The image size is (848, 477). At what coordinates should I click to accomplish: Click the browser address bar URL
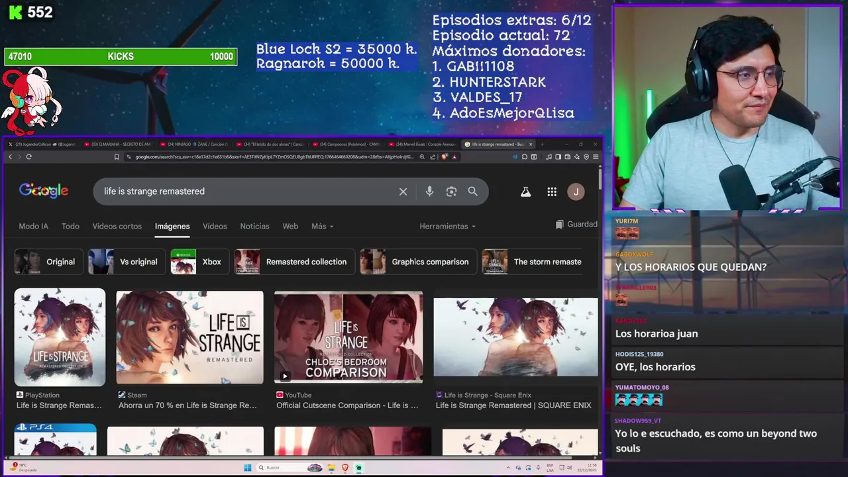275,157
